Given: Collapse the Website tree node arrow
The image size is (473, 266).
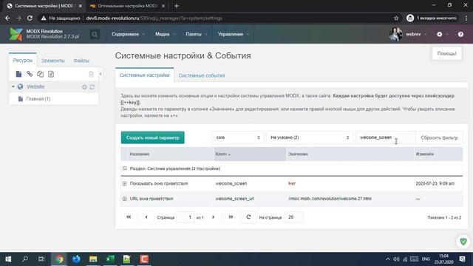Looking at the screenshot, I should pos(13,86).
